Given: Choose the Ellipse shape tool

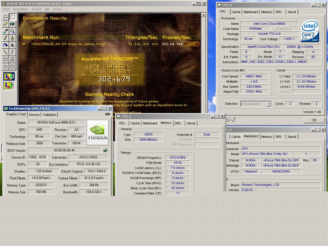Looking at the screenshot, I should (5, 67).
